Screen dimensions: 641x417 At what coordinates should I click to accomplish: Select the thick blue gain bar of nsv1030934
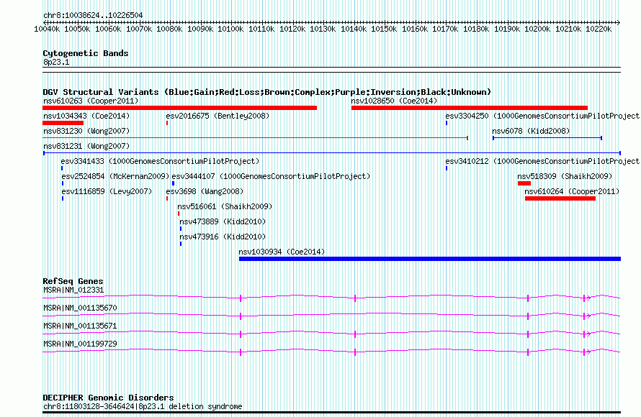pos(430,259)
